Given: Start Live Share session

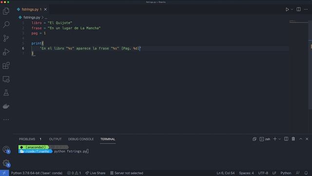Looking at the screenshot, I should coord(96,173).
